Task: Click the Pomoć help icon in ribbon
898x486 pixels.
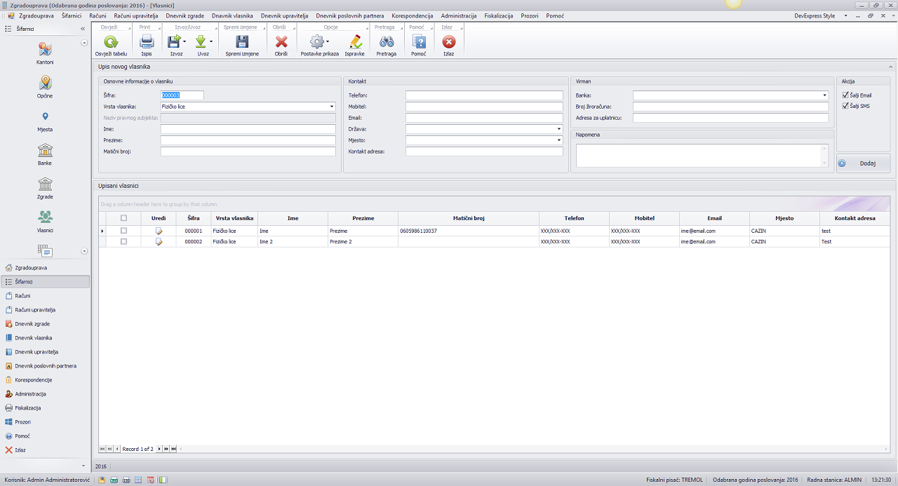Action: (419, 42)
